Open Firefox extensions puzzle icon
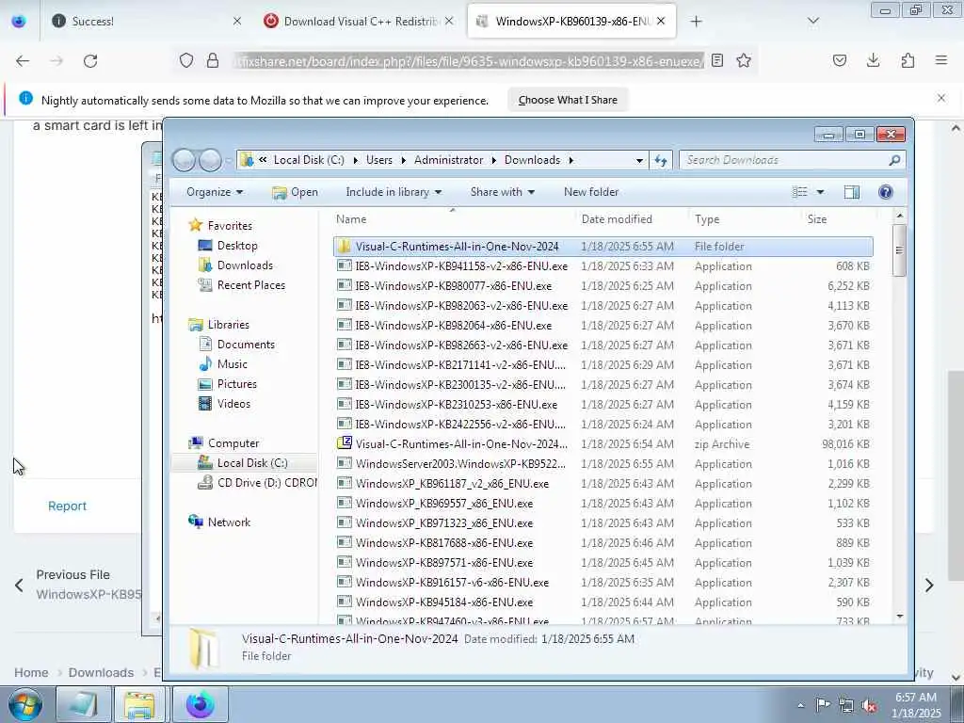Viewport: 964px width, 723px height. coord(908,60)
